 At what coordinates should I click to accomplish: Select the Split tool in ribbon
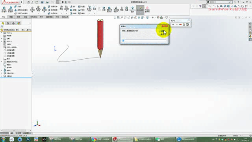(x=104, y=9)
